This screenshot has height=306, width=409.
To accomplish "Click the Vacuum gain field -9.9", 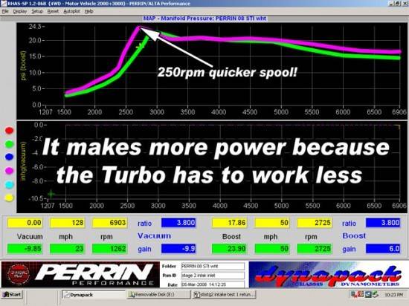I will tap(178, 249).
